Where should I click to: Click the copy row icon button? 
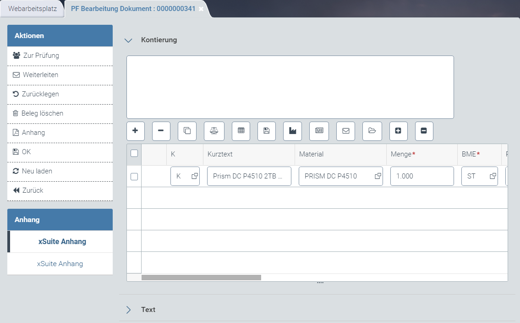pyautogui.click(x=187, y=131)
